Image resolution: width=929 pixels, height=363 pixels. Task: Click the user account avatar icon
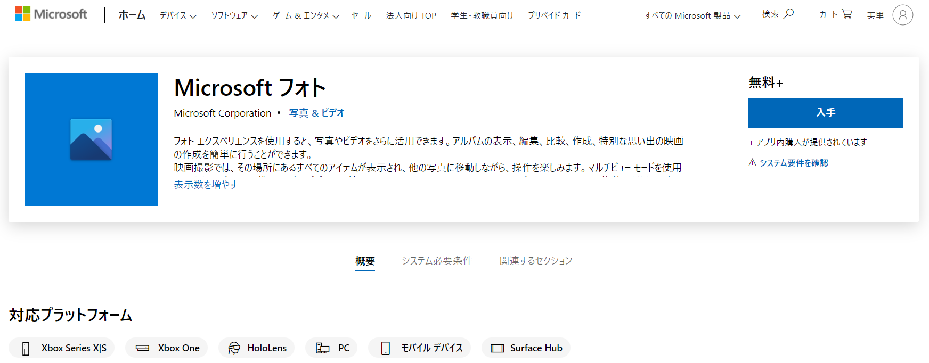point(902,15)
